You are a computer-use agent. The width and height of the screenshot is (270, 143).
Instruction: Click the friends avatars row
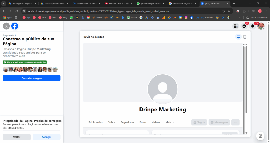click(30, 69)
